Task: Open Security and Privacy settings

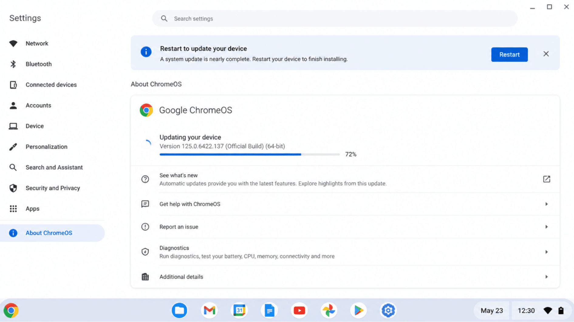Action: click(53, 188)
